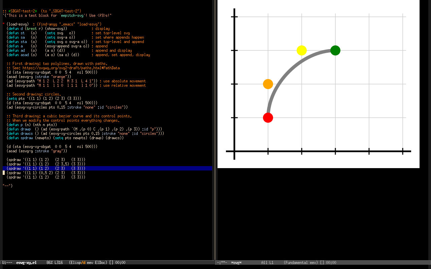Screen dimensions: 431x269
Task: Click the esvg-path line using absolute movement
Action: (x=76, y=81)
